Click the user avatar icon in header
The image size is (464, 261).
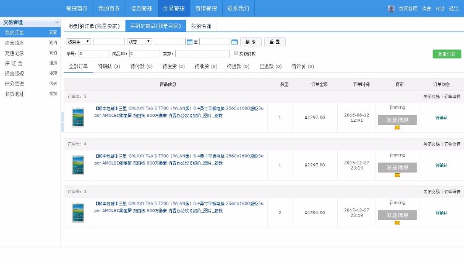[391, 9]
